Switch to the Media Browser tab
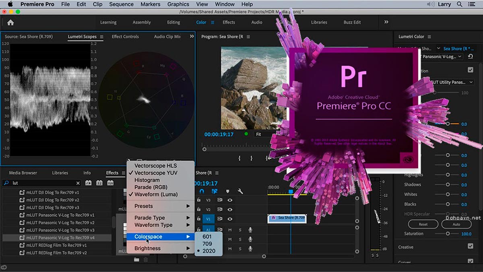The image size is (483, 272). tap(23, 173)
